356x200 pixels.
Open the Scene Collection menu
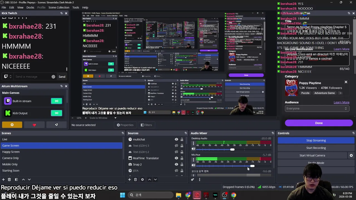pyautogui.click(x=59, y=7)
